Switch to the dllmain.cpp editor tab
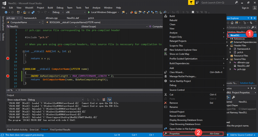 click(51, 18)
